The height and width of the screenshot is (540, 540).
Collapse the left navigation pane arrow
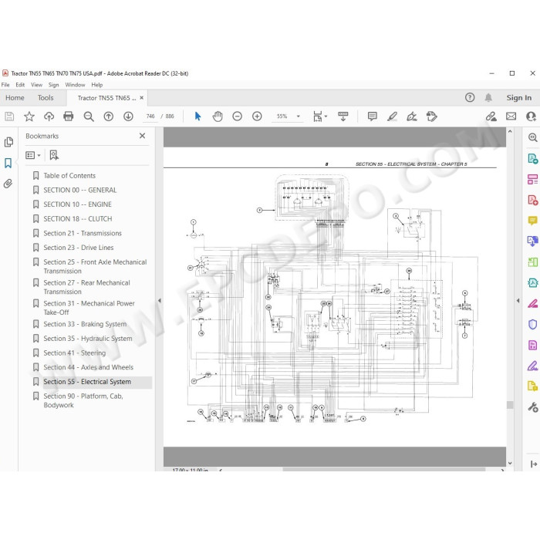(160, 301)
